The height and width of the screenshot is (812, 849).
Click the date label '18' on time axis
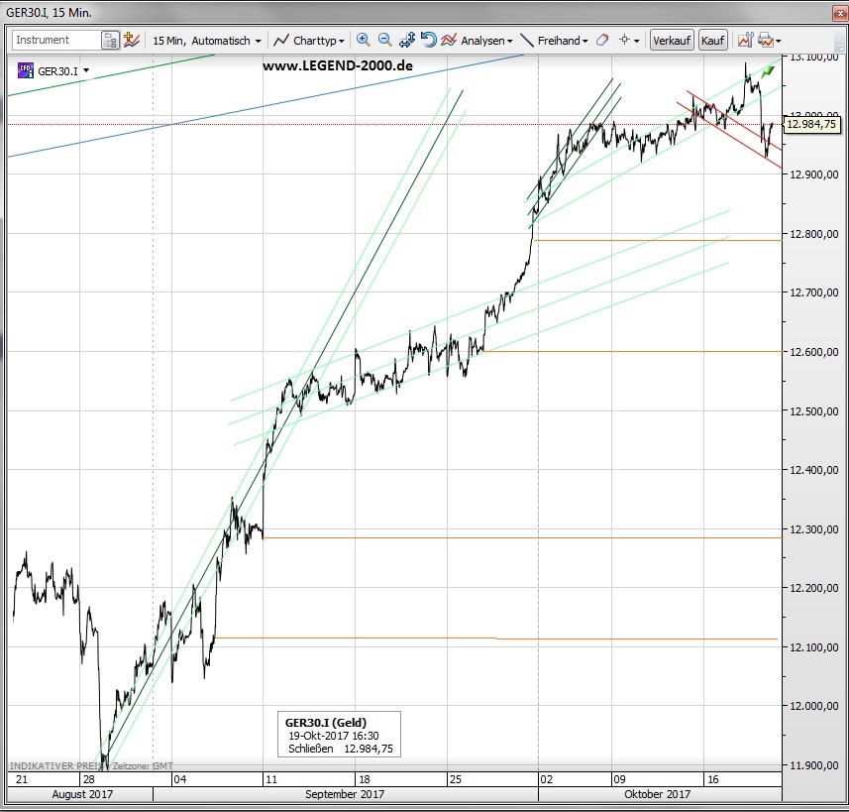[x=365, y=779]
